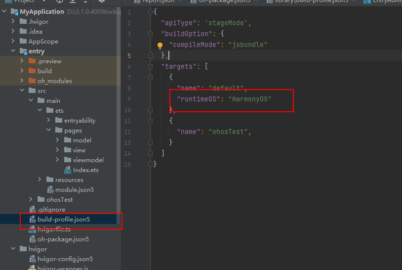Expand the AppScope folder
Screen dimensions: 402x270
point(13,41)
